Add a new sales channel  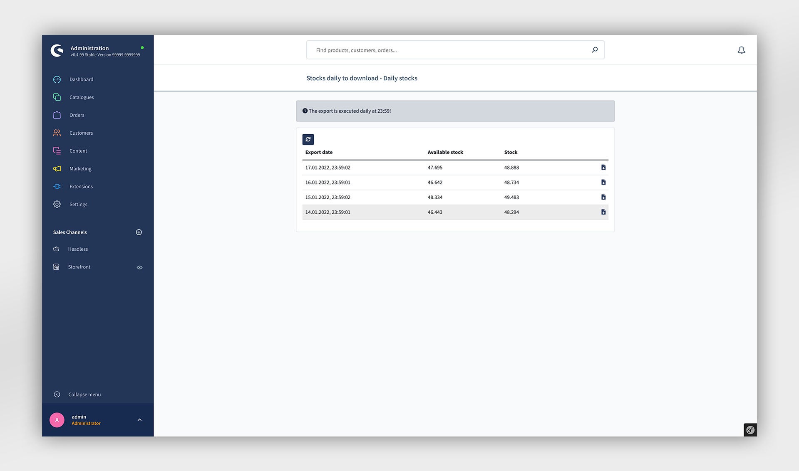pyautogui.click(x=139, y=232)
